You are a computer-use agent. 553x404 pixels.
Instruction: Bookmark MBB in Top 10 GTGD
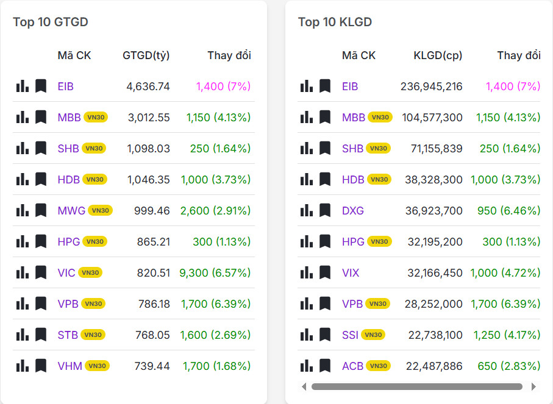[41, 117]
